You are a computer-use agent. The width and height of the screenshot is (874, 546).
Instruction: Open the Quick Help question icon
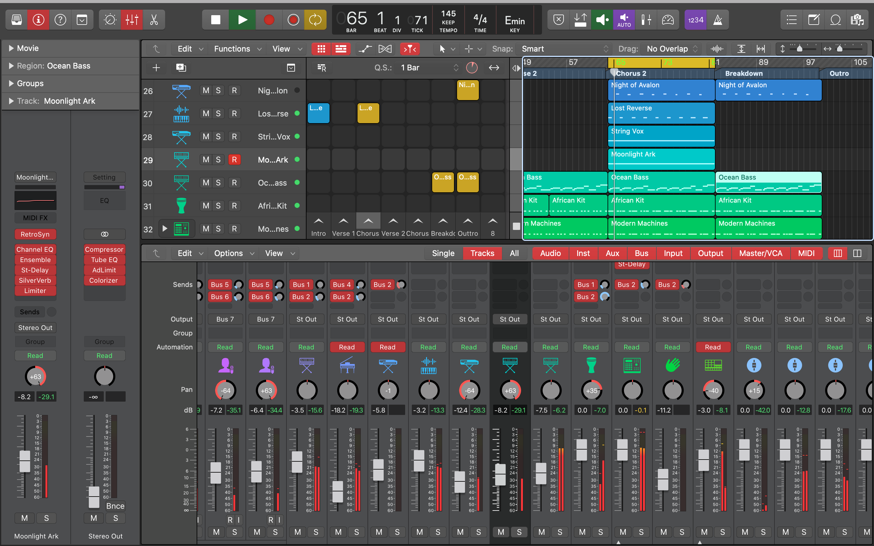(x=60, y=20)
